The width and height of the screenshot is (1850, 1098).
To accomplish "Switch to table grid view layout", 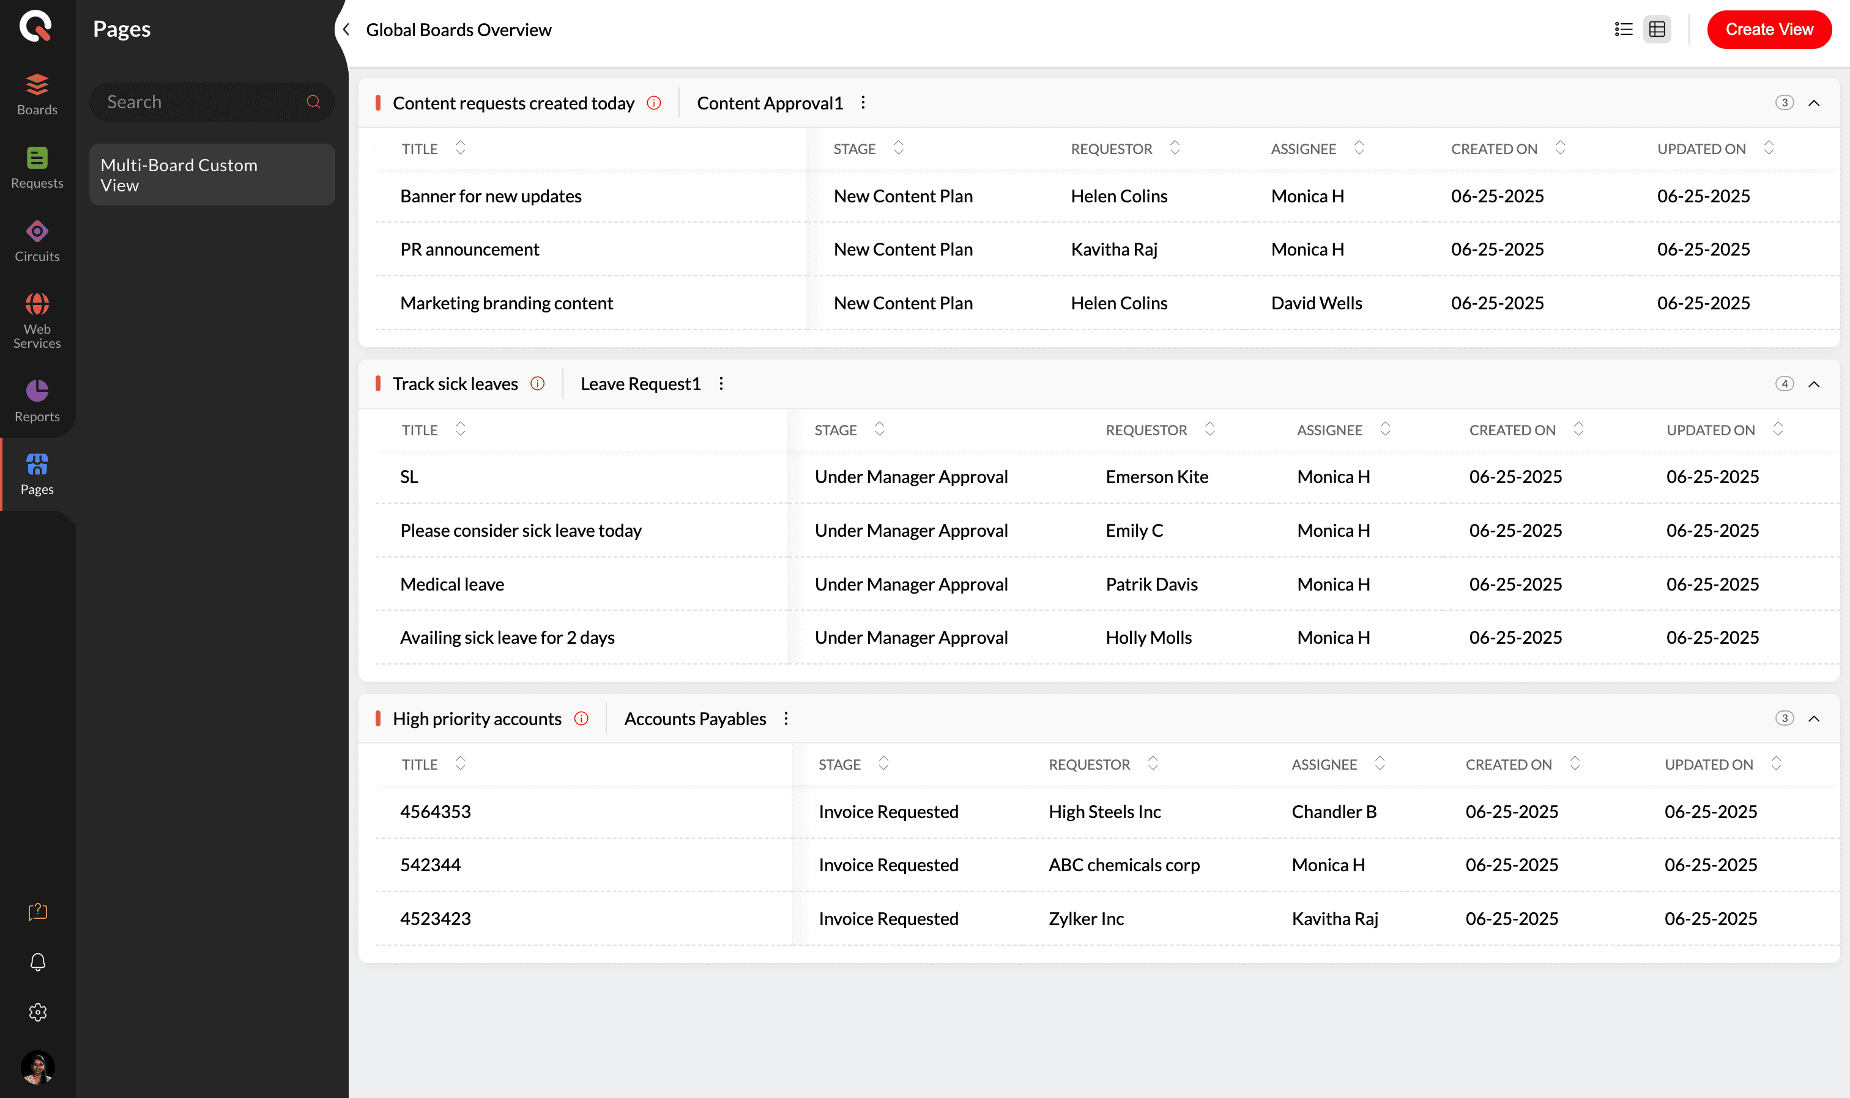I will click(1657, 29).
